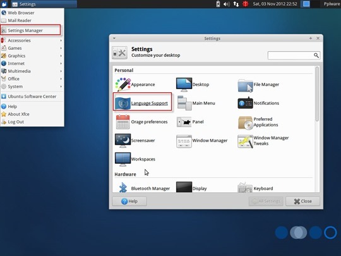Open the Panel settings icon

point(184,122)
